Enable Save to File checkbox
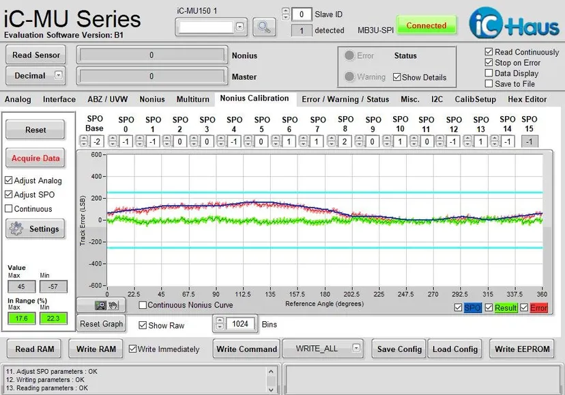The width and height of the screenshot is (565, 395). [489, 83]
